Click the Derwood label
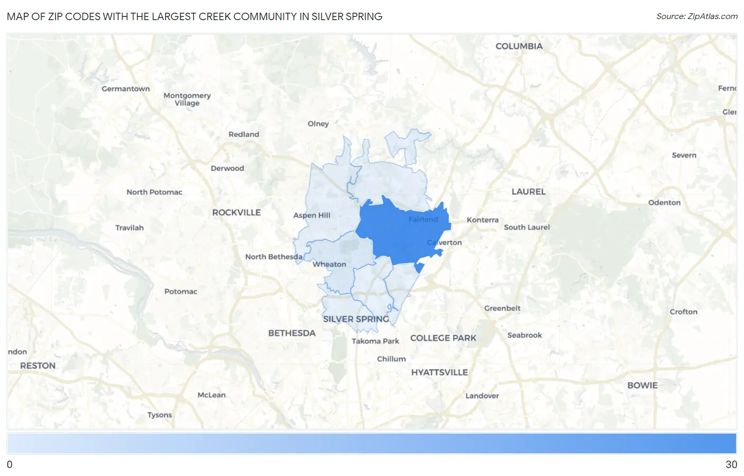The width and height of the screenshot is (744, 476). [227, 168]
